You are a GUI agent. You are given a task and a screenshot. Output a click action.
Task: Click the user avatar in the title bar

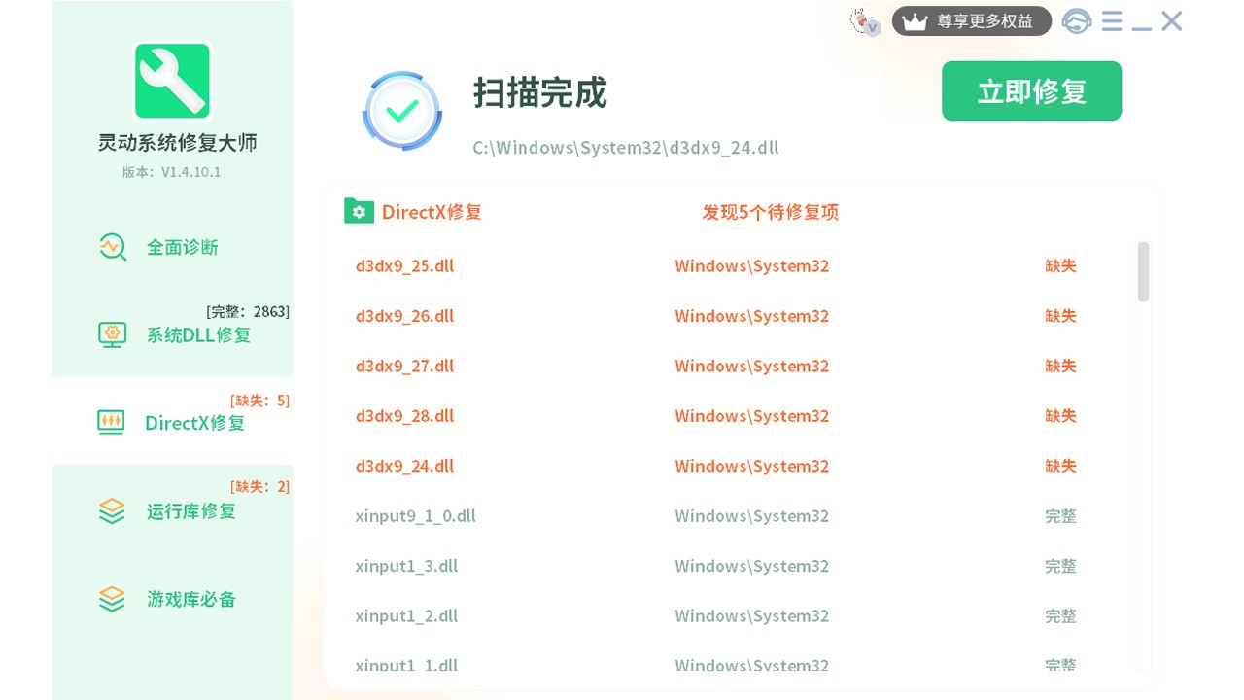click(863, 20)
